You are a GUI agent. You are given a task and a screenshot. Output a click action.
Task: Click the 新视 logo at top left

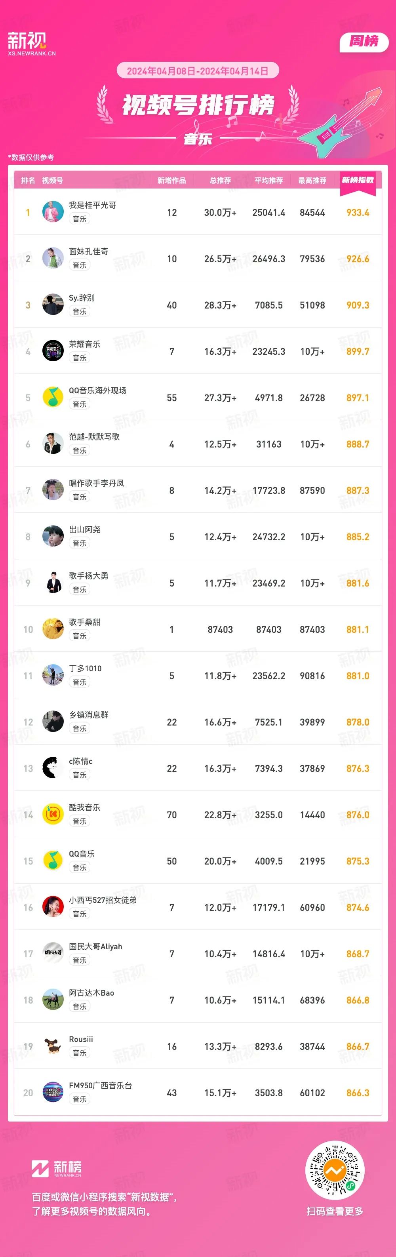[x=32, y=44]
